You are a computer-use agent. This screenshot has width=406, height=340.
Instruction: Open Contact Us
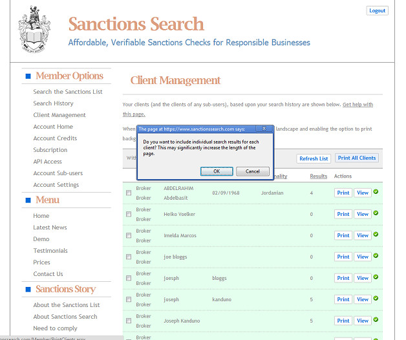48,274
